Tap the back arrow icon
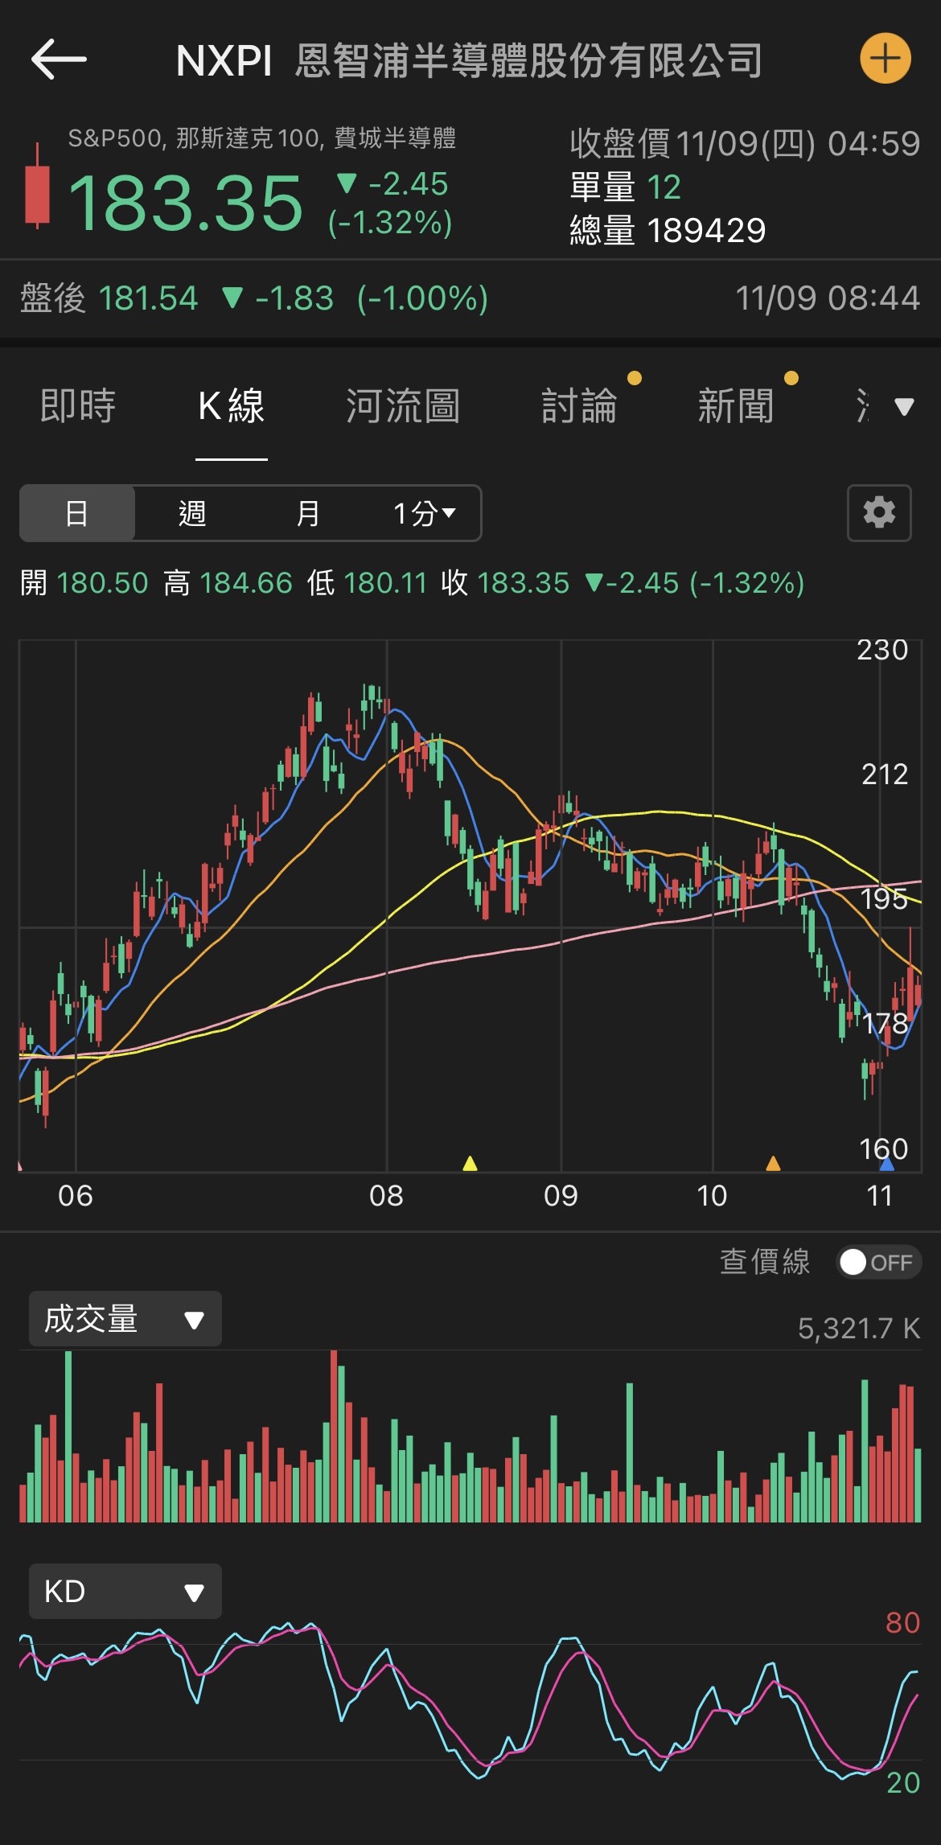 pos(58,60)
